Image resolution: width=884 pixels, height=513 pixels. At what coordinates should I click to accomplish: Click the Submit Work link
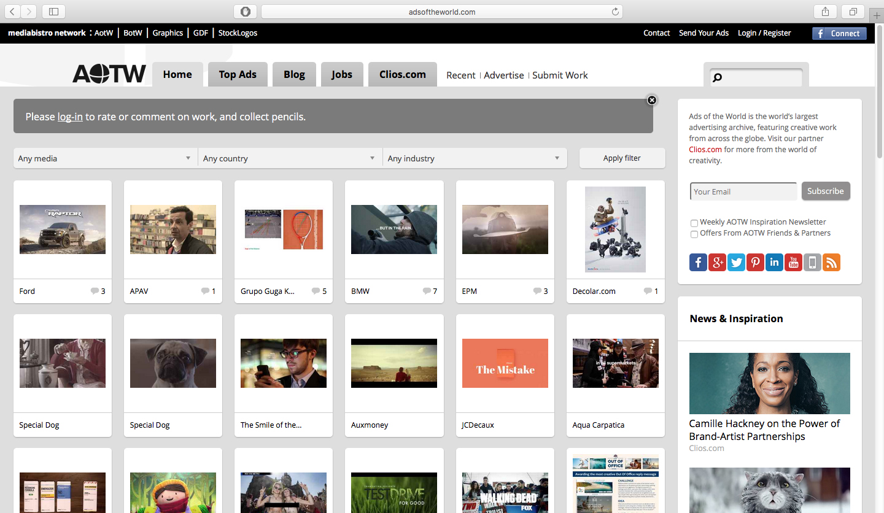[560, 75]
